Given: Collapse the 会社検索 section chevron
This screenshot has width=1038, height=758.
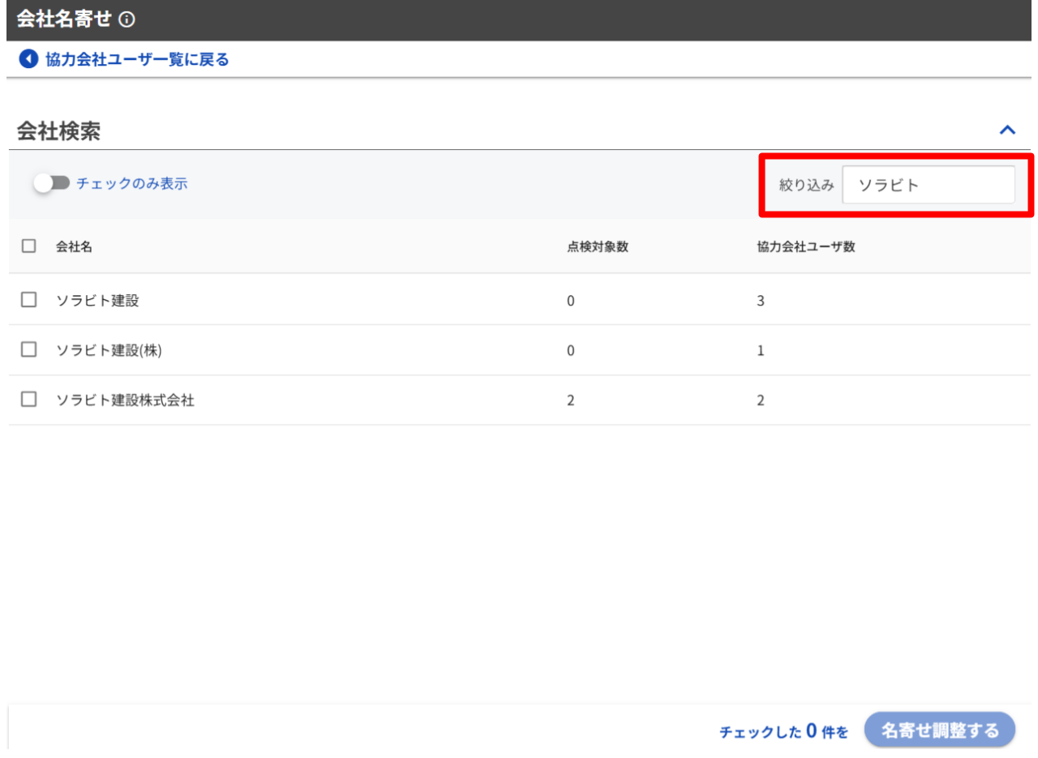Looking at the screenshot, I should (x=1007, y=130).
